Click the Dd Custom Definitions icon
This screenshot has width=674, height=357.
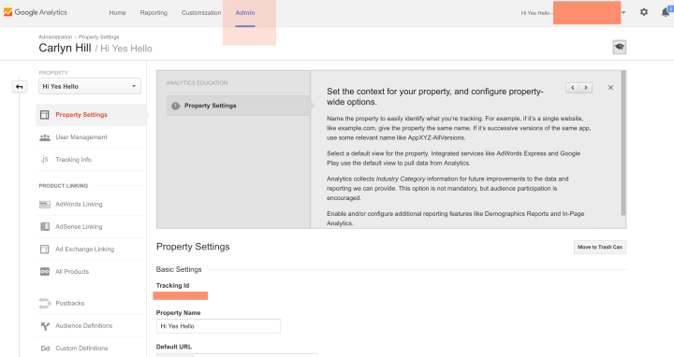pyautogui.click(x=45, y=349)
